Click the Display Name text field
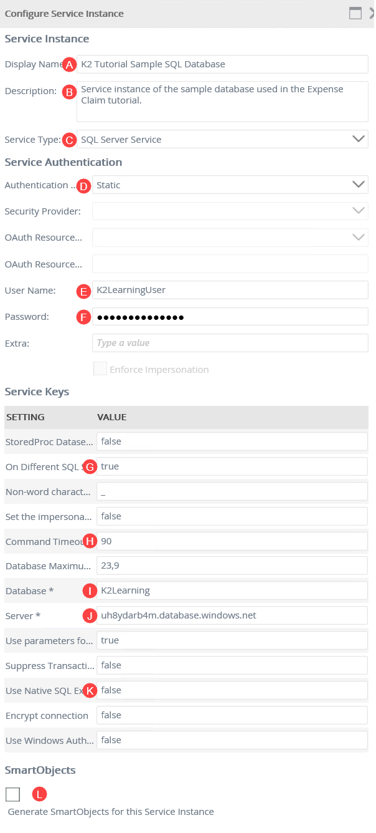 pos(222,64)
